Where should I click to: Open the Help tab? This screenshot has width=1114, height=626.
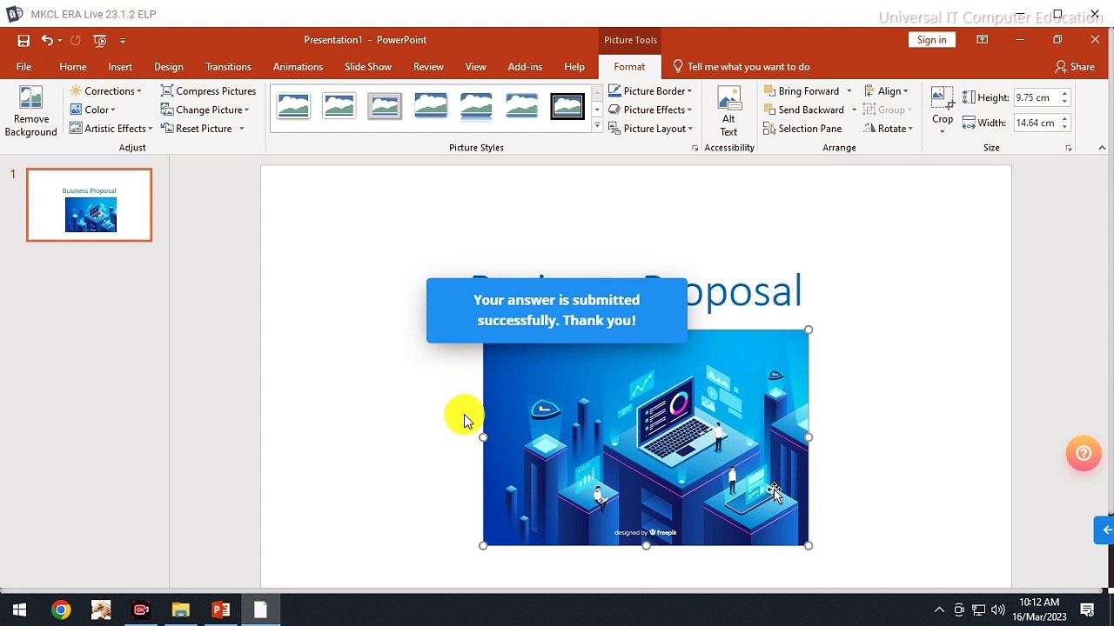[x=574, y=67]
